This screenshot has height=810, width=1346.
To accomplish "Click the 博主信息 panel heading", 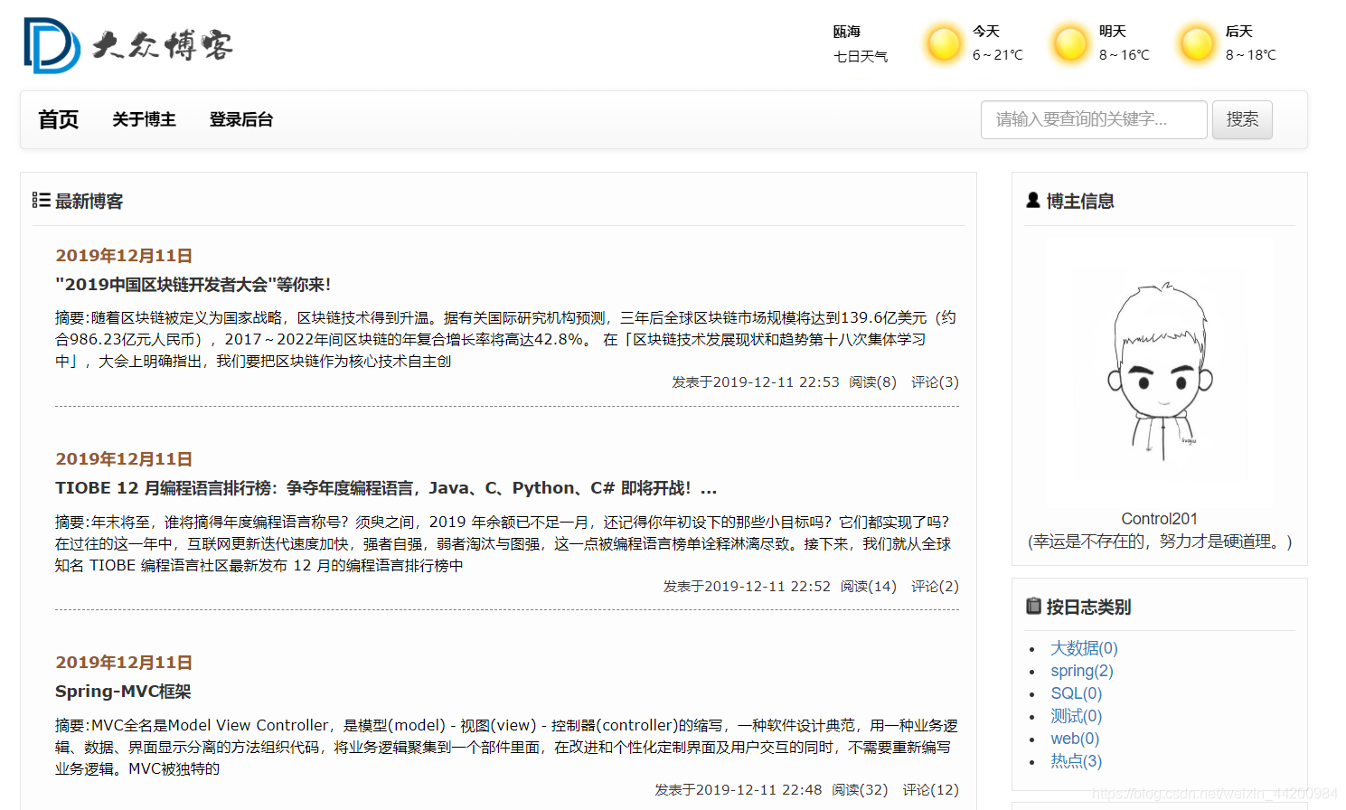I will coord(1080,201).
